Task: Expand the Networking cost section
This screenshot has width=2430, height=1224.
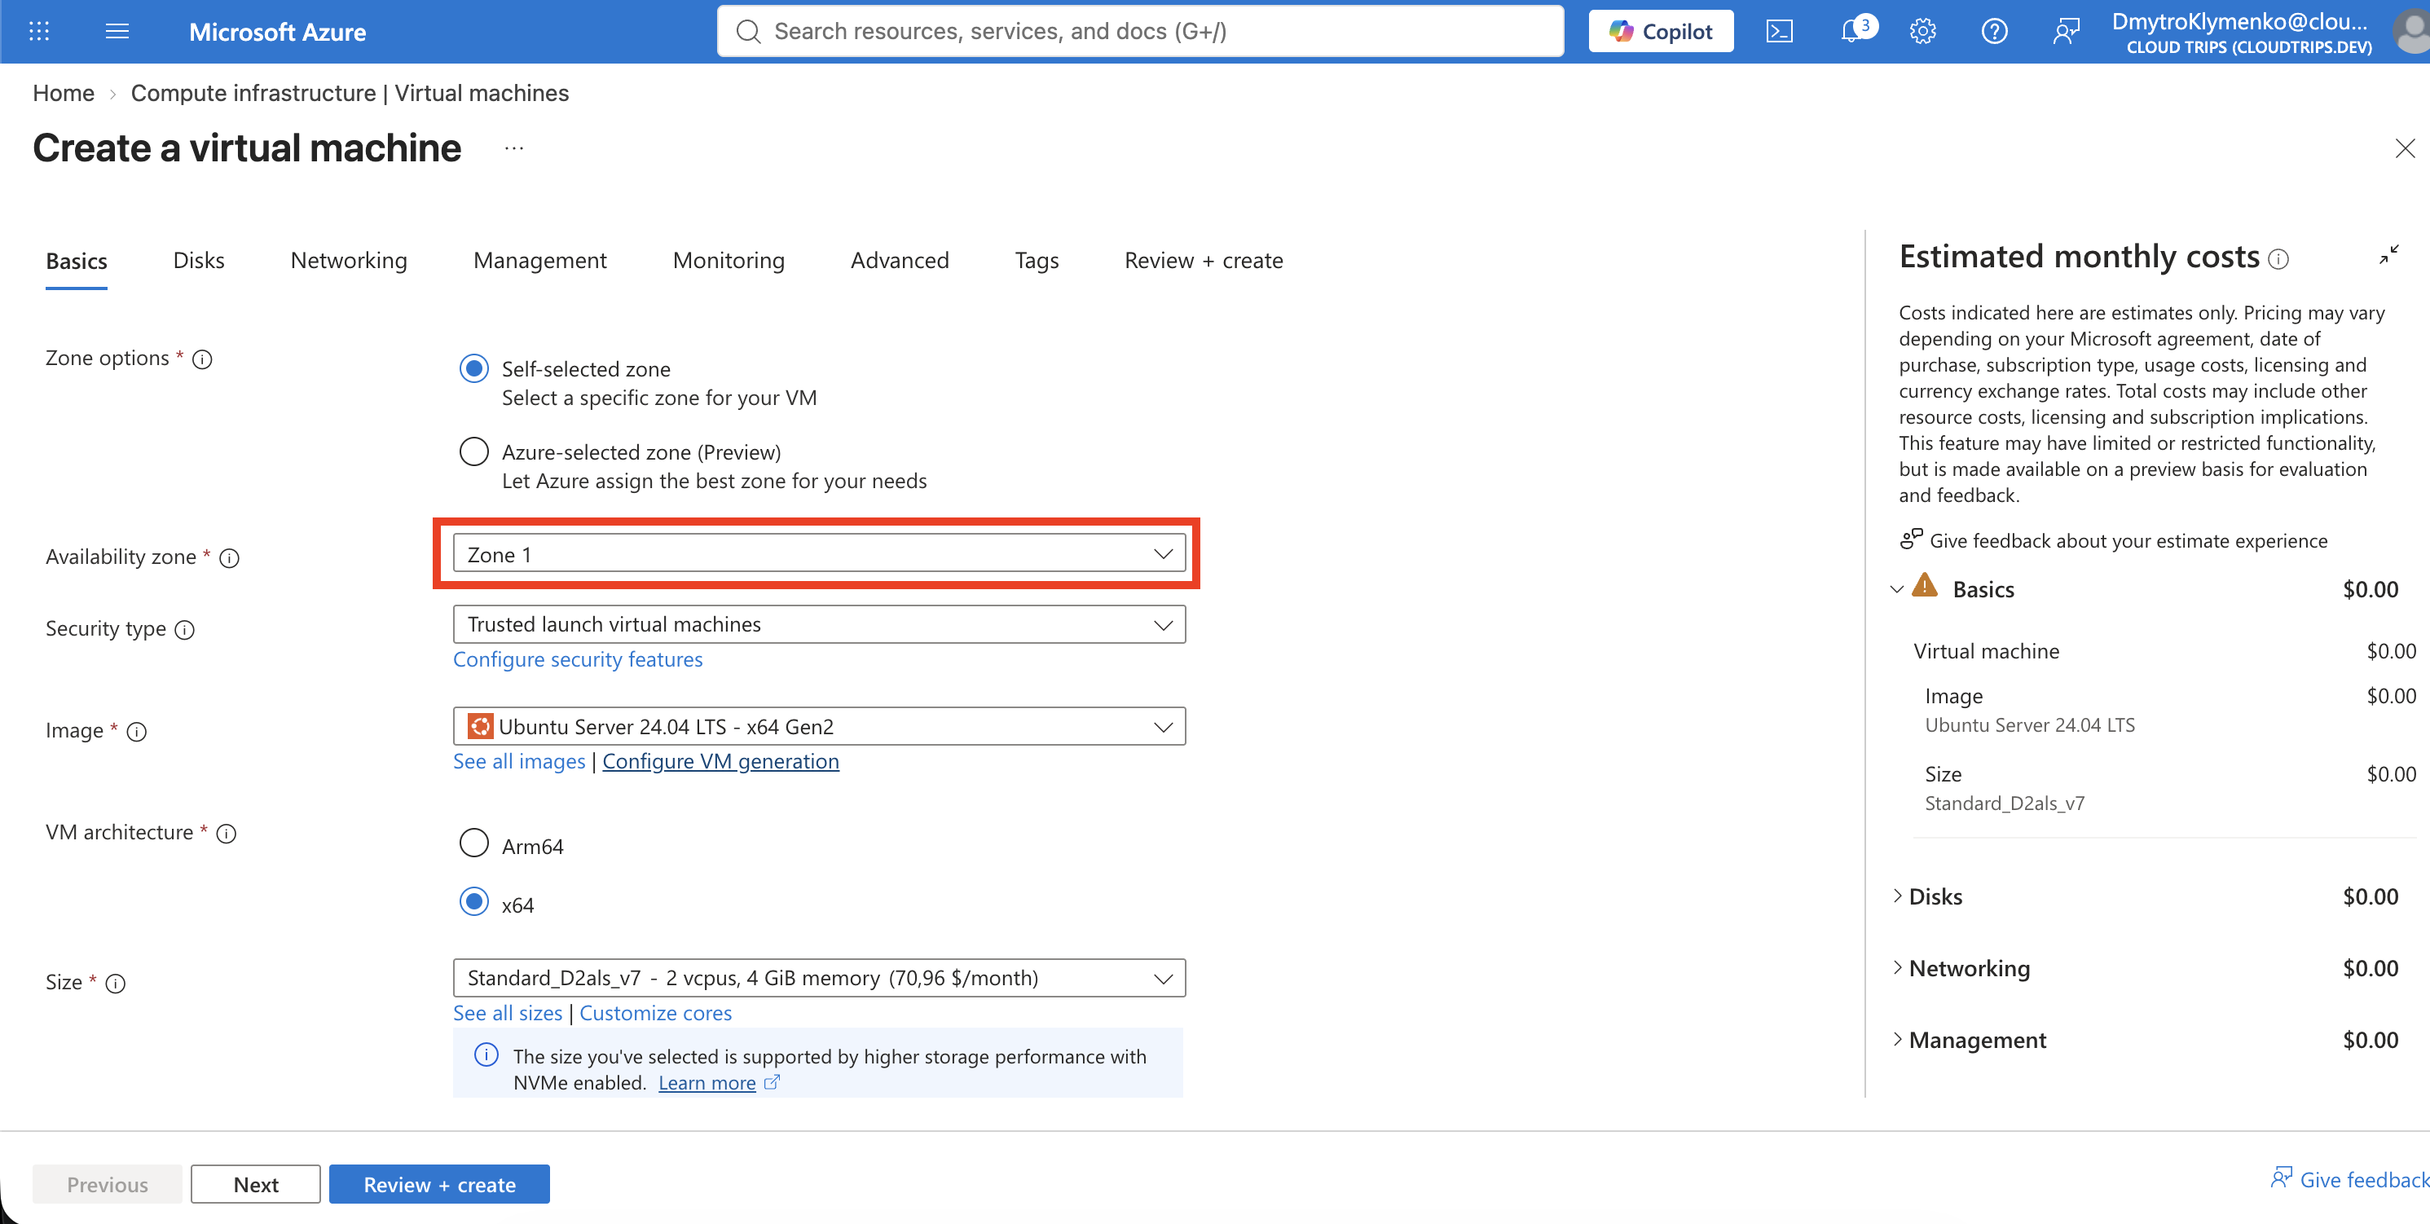Action: point(1897,968)
